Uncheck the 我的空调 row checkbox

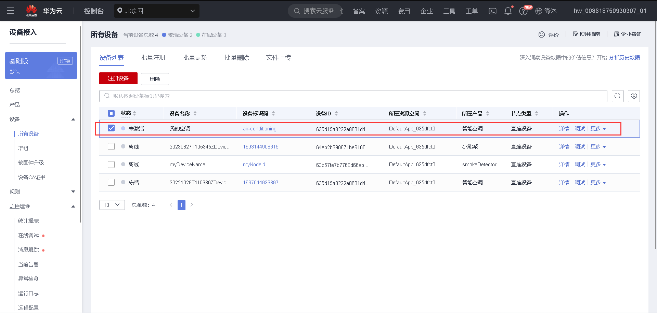click(111, 128)
